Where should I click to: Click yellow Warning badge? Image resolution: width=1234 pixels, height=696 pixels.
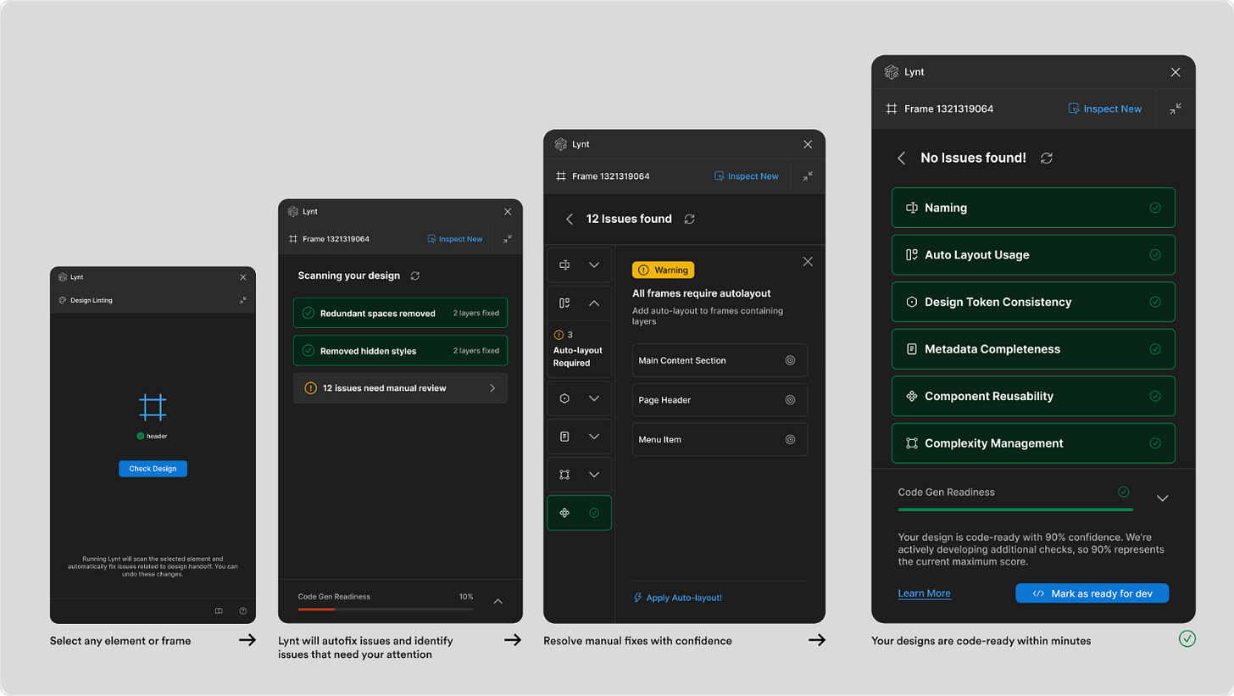(663, 270)
